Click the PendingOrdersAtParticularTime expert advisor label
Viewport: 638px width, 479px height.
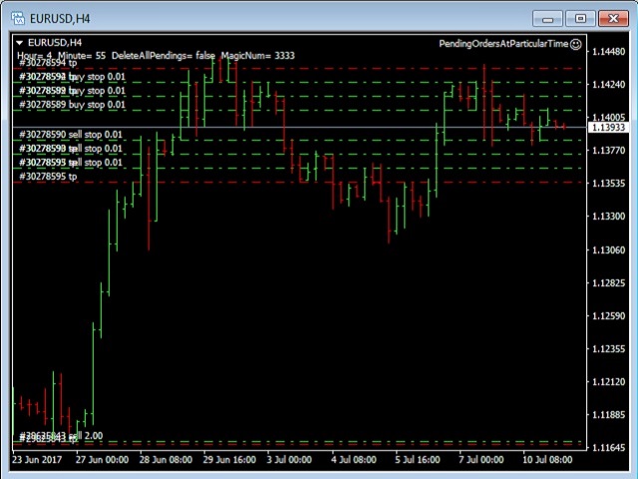[x=503, y=44]
